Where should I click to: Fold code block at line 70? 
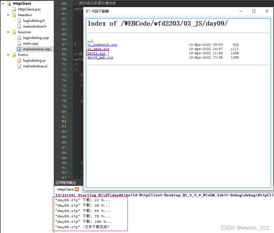click(70, 59)
